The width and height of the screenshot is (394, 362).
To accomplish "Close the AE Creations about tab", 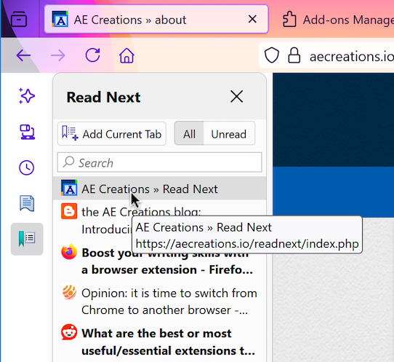I will point(252,19).
